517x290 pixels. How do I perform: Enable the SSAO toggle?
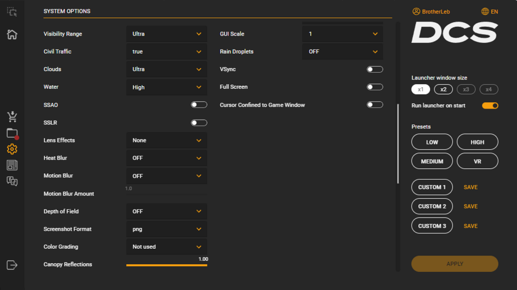pos(199,105)
